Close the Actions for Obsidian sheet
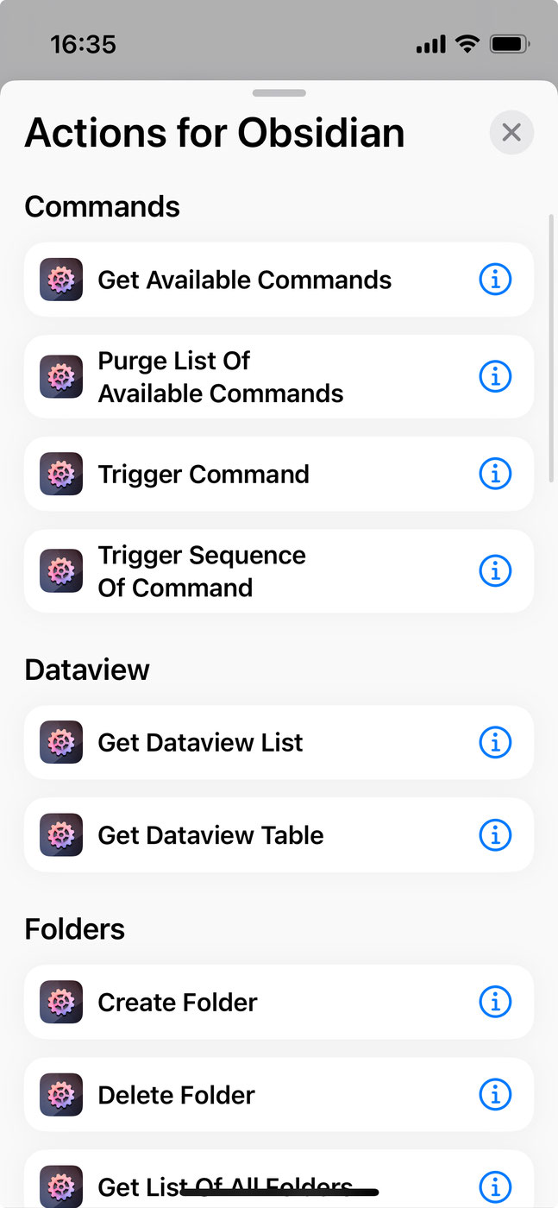The width and height of the screenshot is (558, 1208). point(511,133)
